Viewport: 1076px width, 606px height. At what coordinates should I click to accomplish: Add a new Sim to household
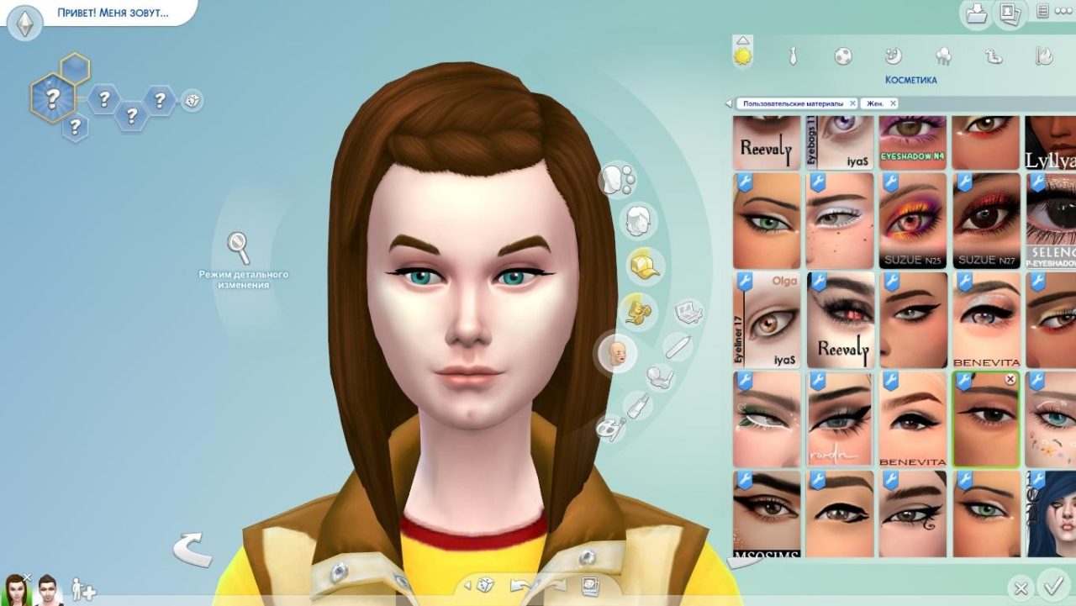[x=82, y=589]
